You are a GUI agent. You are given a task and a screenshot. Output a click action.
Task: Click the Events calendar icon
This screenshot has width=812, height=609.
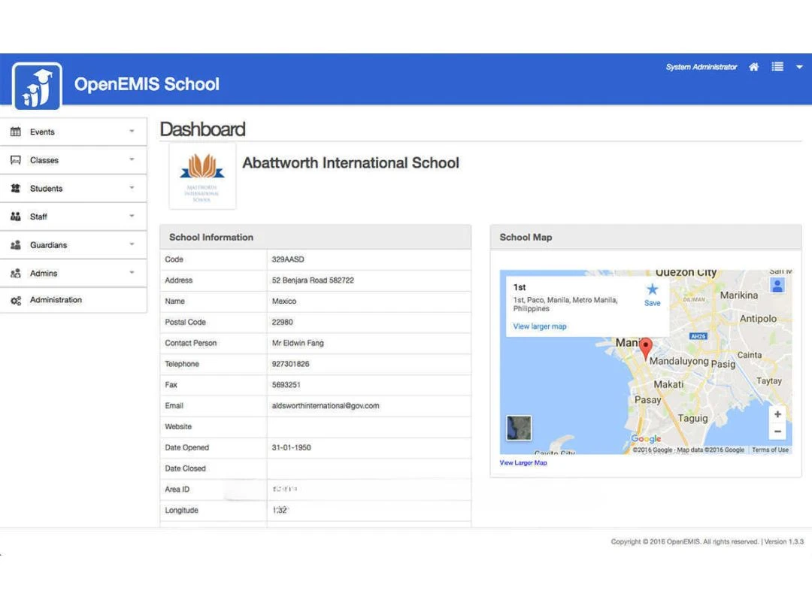(16, 132)
